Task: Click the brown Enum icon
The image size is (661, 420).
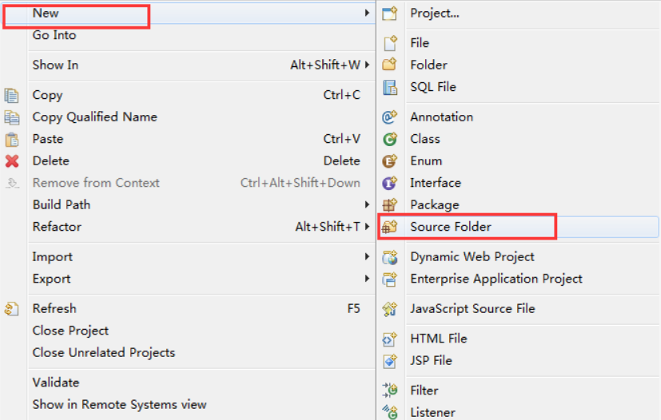Action: (389, 160)
